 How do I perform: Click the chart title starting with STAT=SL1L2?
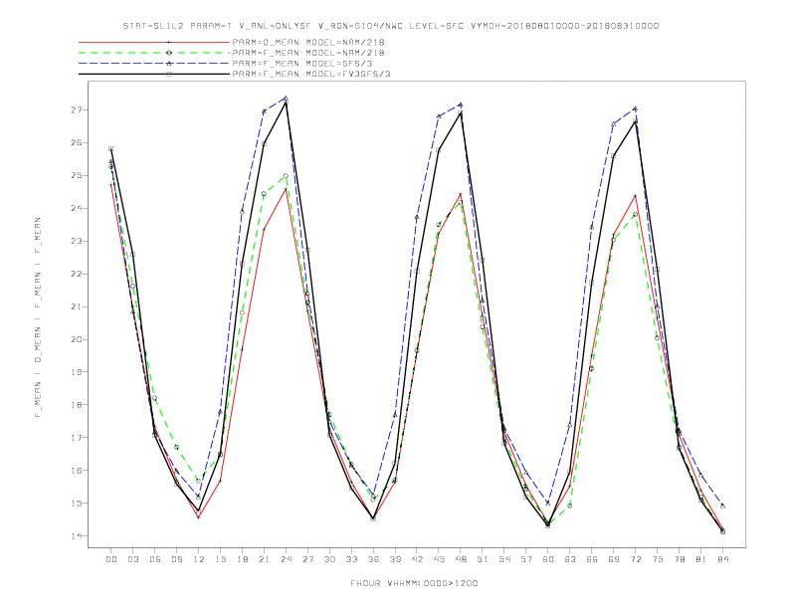390,26
